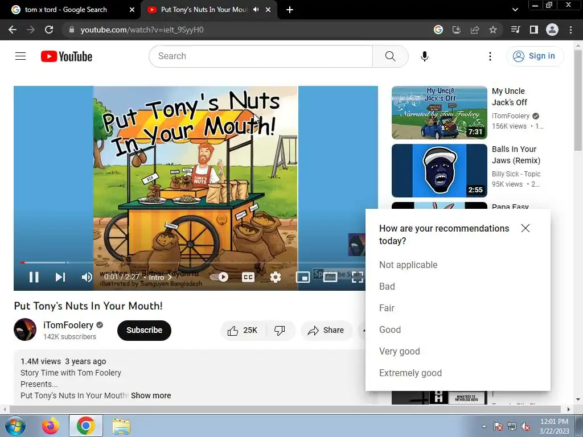Screen dimensions: 583x437
Task: Open the Intro chapter list
Action: pyautogui.click(x=160, y=277)
